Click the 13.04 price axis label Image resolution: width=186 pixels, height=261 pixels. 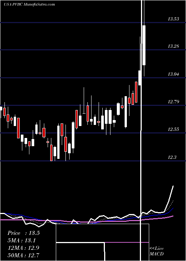[173, 74]
